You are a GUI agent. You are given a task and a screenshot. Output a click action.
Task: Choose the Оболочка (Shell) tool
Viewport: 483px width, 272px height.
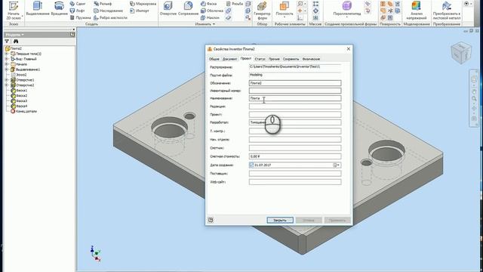tap(212, 11)
